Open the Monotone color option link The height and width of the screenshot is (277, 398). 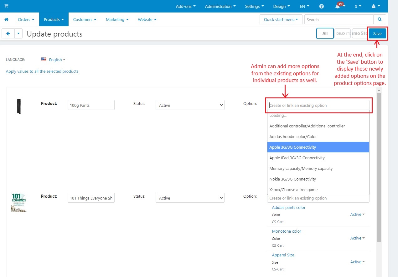coord(286,231)
